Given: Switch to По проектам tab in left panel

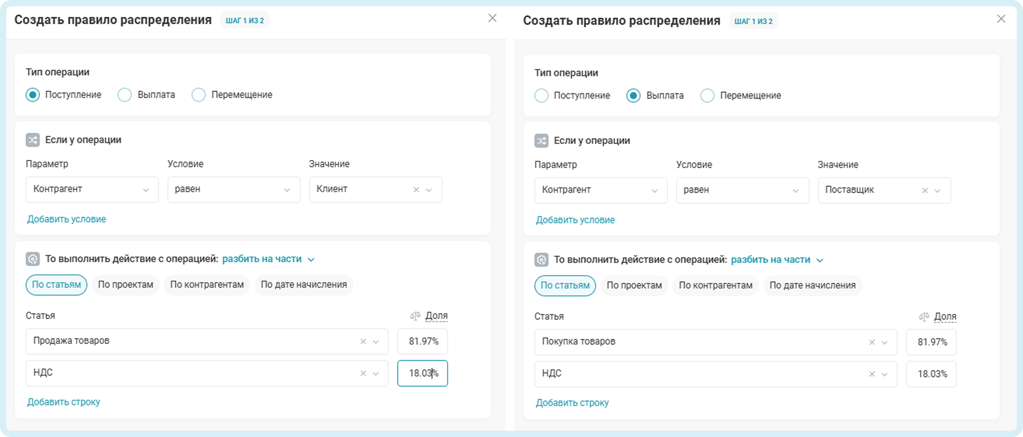Looking at the screenshot, I should pos(125,285).
